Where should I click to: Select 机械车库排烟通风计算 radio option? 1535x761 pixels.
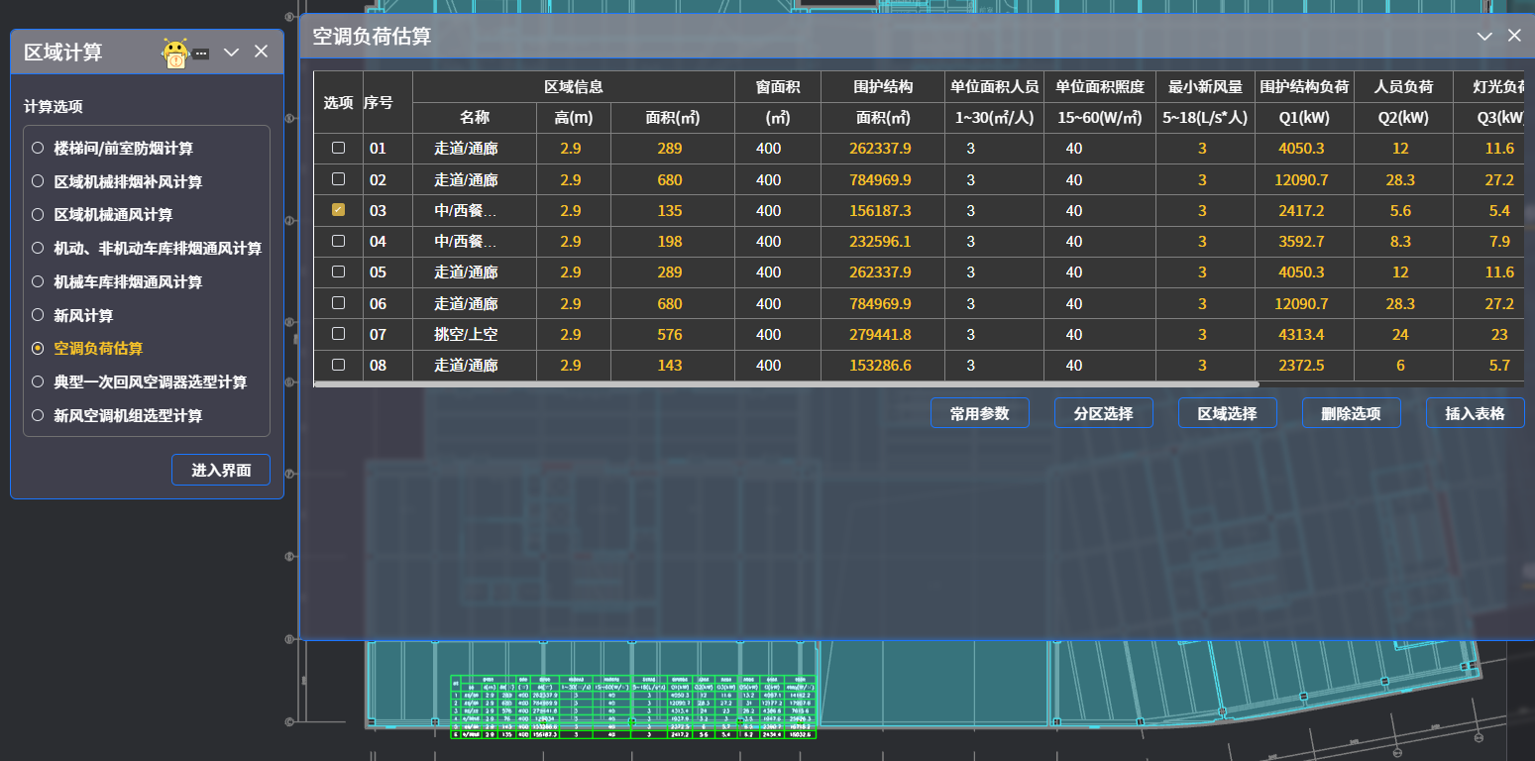click(x=38, y=281)
